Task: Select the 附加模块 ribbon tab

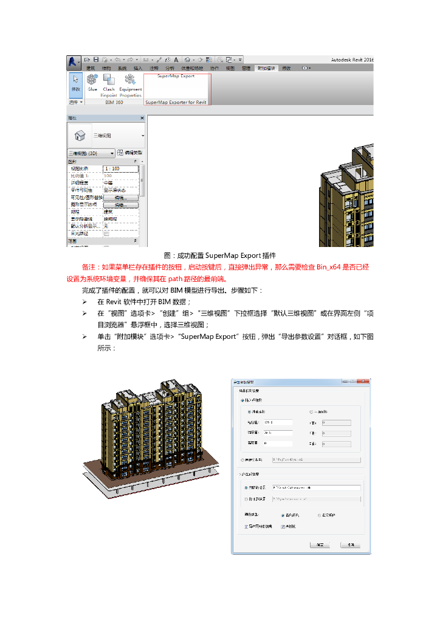Action: [266, 68]
